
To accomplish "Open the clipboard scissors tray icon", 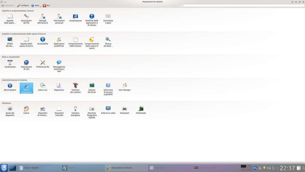I will pyautogui.click(x=260, y=168).
